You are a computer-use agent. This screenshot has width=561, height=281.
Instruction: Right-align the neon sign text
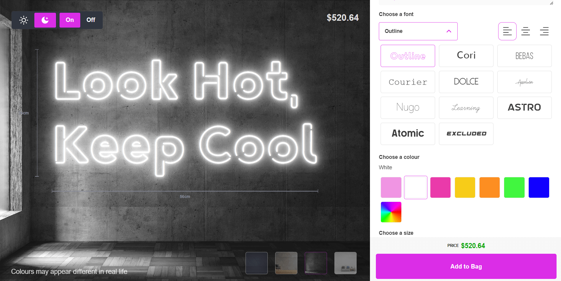pos(544,31)
